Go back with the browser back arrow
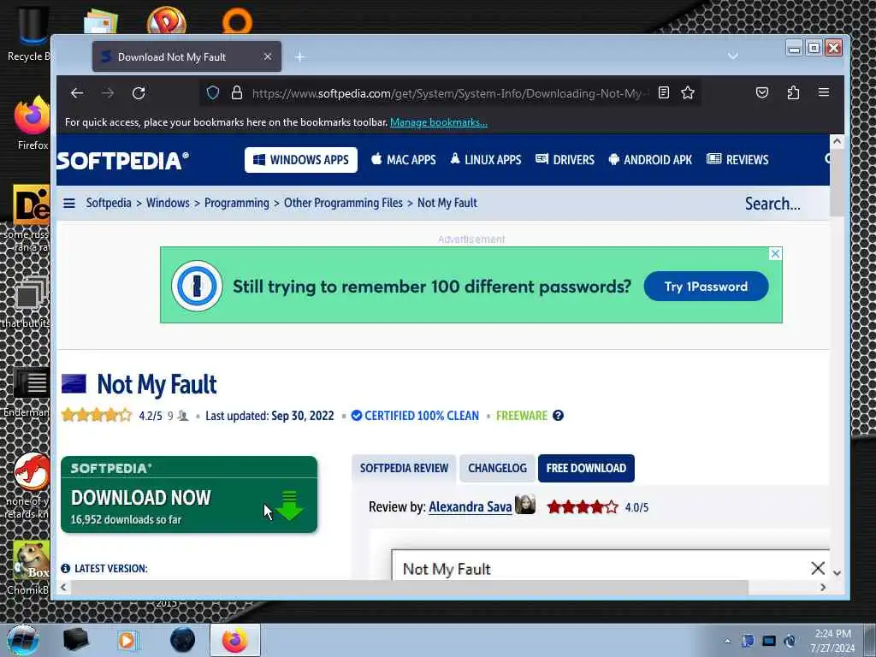This screenshot has height=657, width=876. (x=77, y=93)
